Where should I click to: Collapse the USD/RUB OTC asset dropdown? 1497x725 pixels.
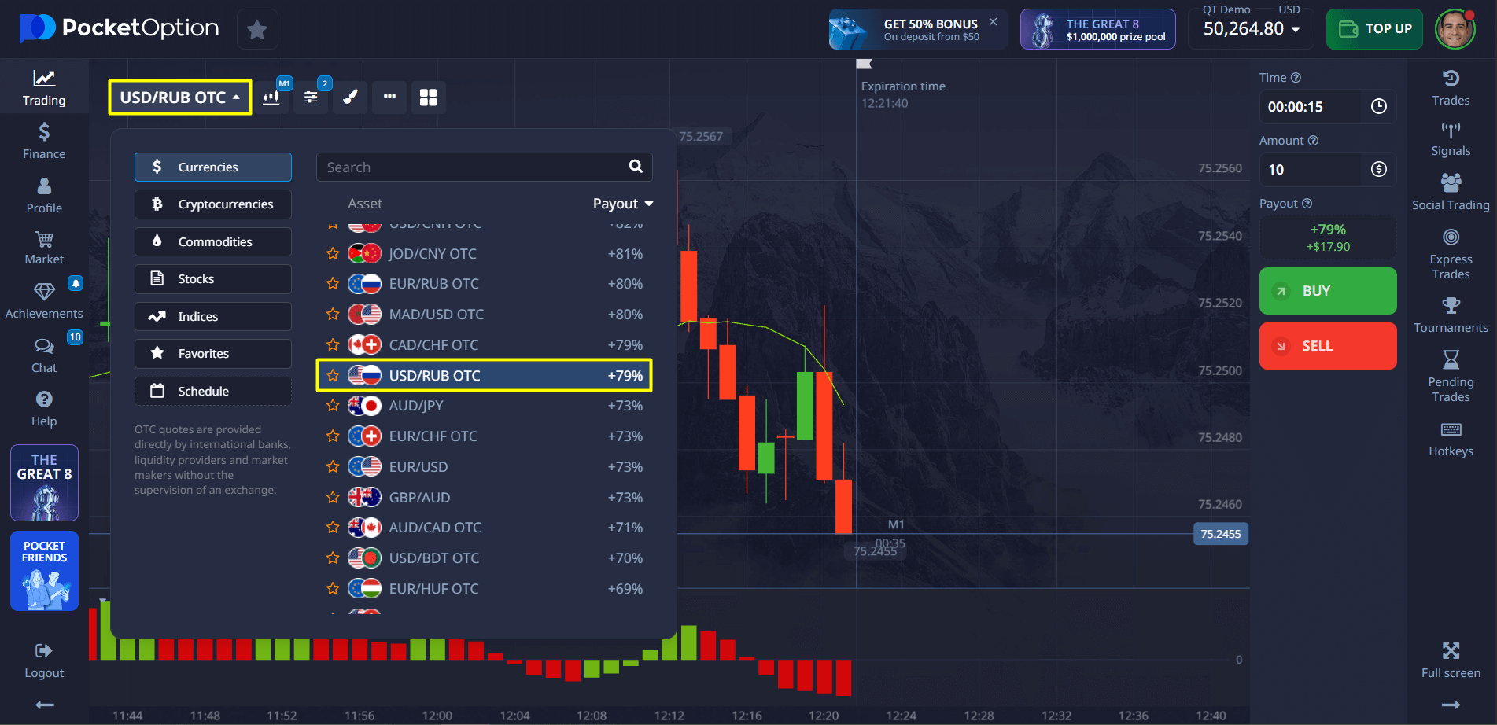[180, 98]
